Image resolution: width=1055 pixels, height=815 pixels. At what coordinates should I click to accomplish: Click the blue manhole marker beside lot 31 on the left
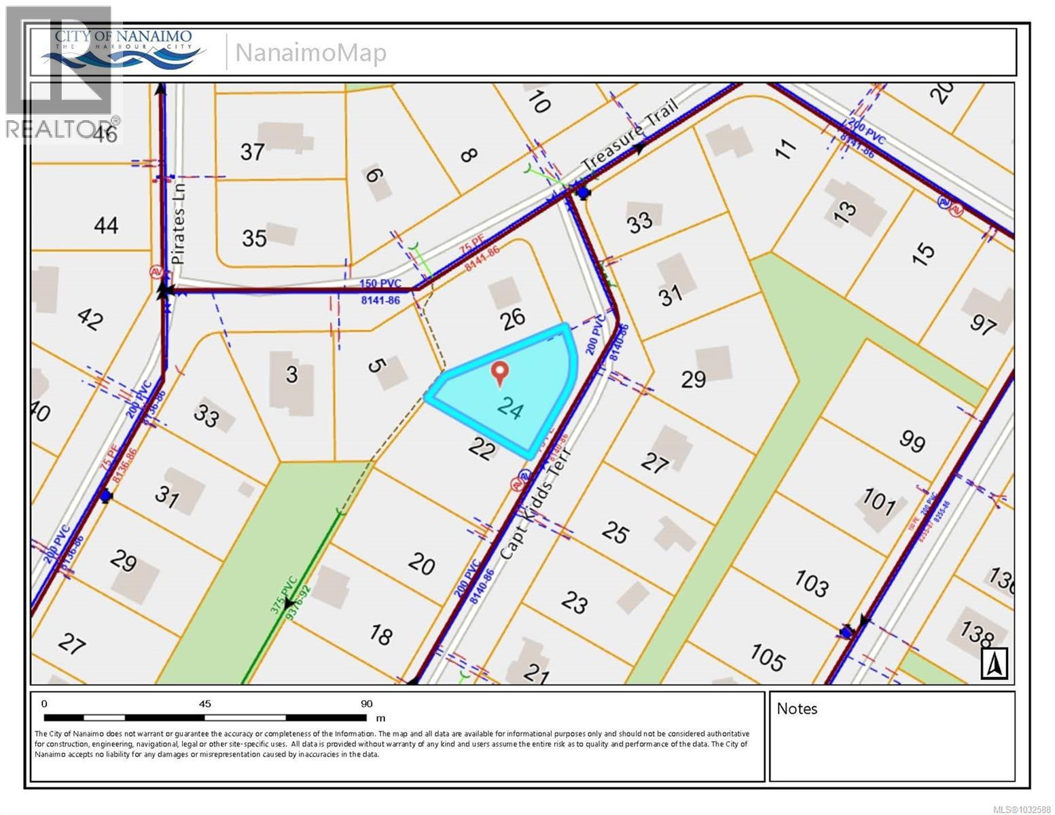coord(105,497)
